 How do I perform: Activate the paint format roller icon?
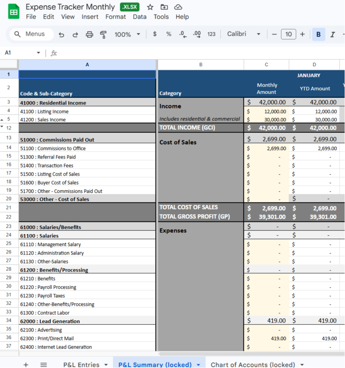pos(103,35)
